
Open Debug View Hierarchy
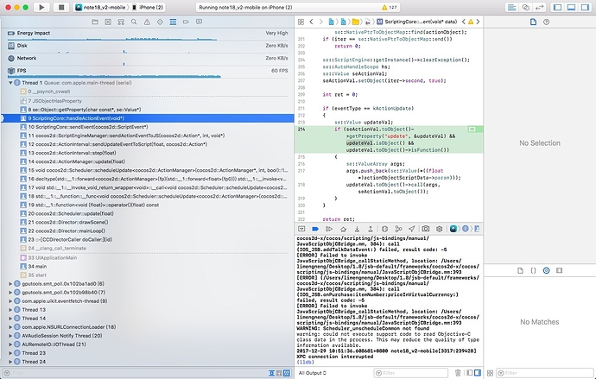coord(384,229)
